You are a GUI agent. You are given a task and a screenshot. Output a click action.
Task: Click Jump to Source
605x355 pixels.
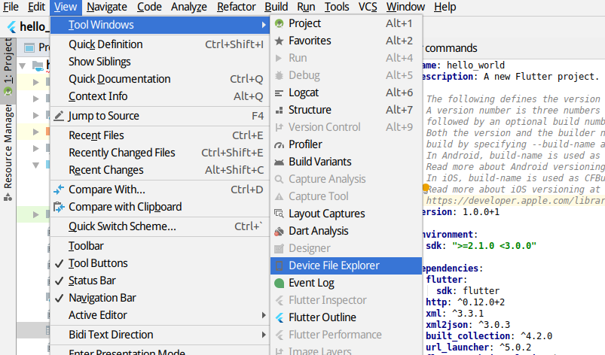click(103, 116)
